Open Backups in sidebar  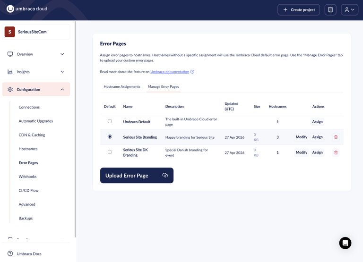(26, 218)
